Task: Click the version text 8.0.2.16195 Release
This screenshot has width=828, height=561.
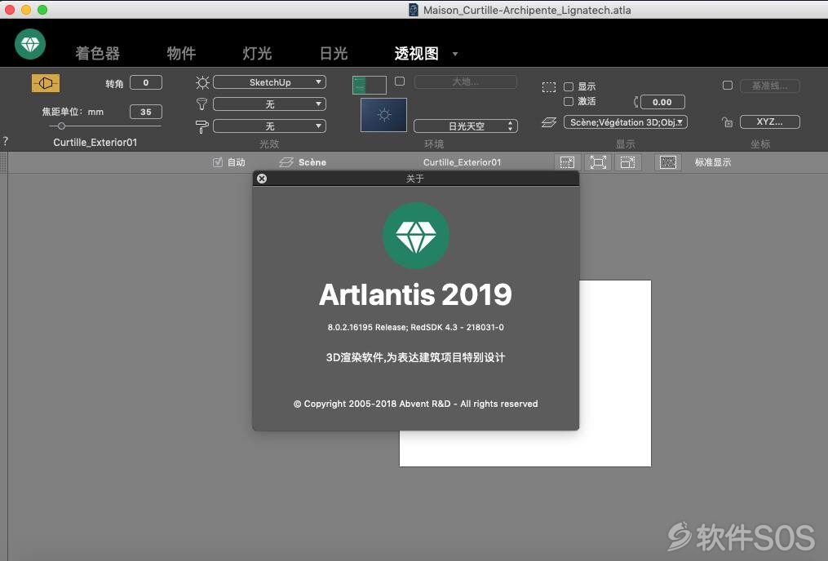Action: coord(366,327)
